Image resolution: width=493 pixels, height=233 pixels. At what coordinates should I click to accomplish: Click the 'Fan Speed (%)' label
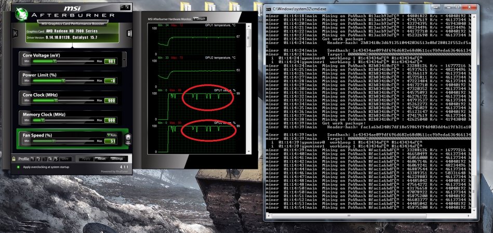point(37,135)
